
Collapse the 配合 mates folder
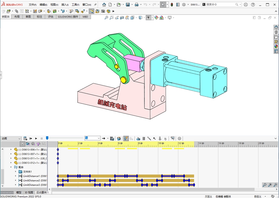tap(11, 167)
